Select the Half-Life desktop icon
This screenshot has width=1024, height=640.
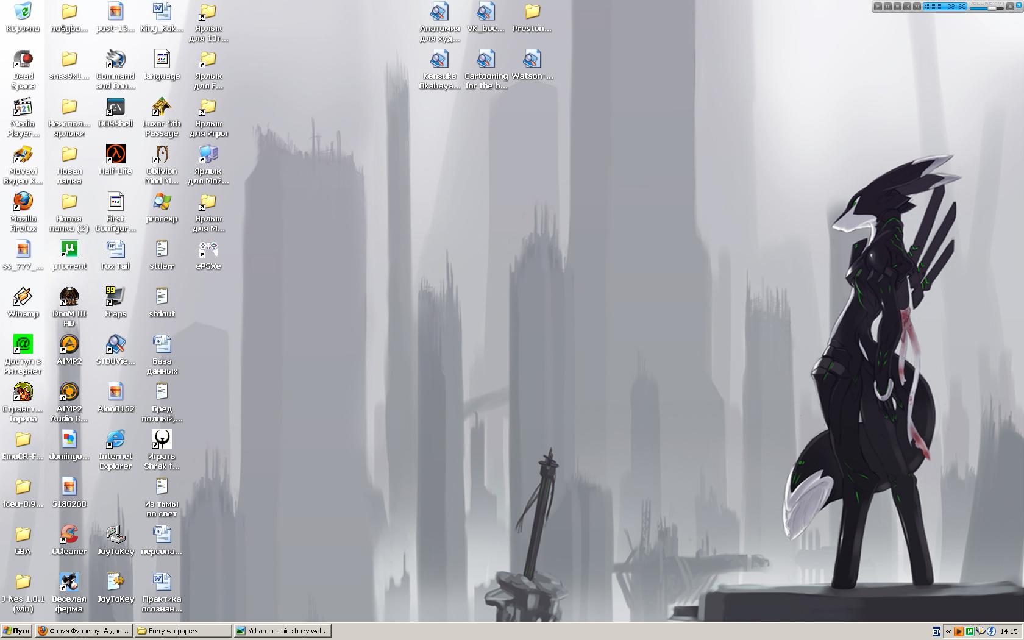(x=115, y=154)
